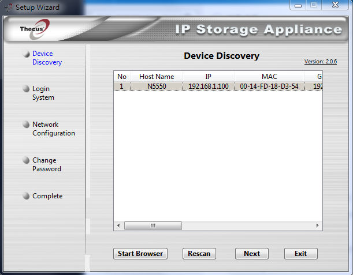The height and width of the screenshot is (275, 353).
Task: Go to the Login System step
Action: [43, 93]
